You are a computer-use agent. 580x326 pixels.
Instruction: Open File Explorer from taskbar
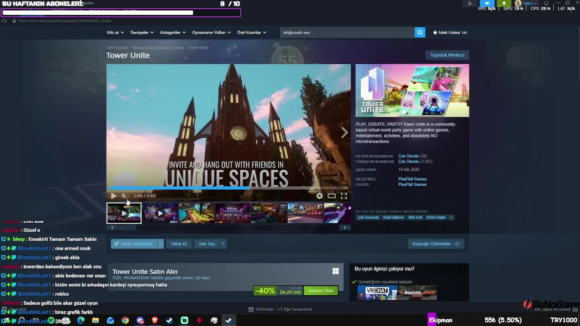[96, 321]
